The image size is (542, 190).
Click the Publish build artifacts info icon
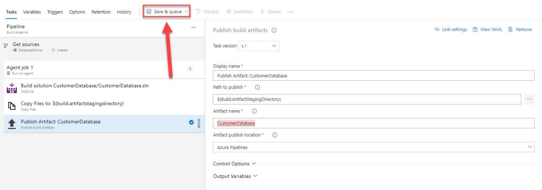(274, 30)
